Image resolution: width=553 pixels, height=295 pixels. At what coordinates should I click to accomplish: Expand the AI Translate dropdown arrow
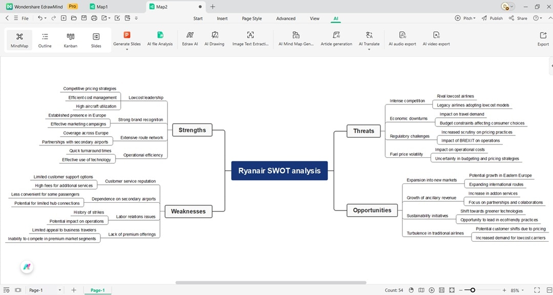[369, 49]
